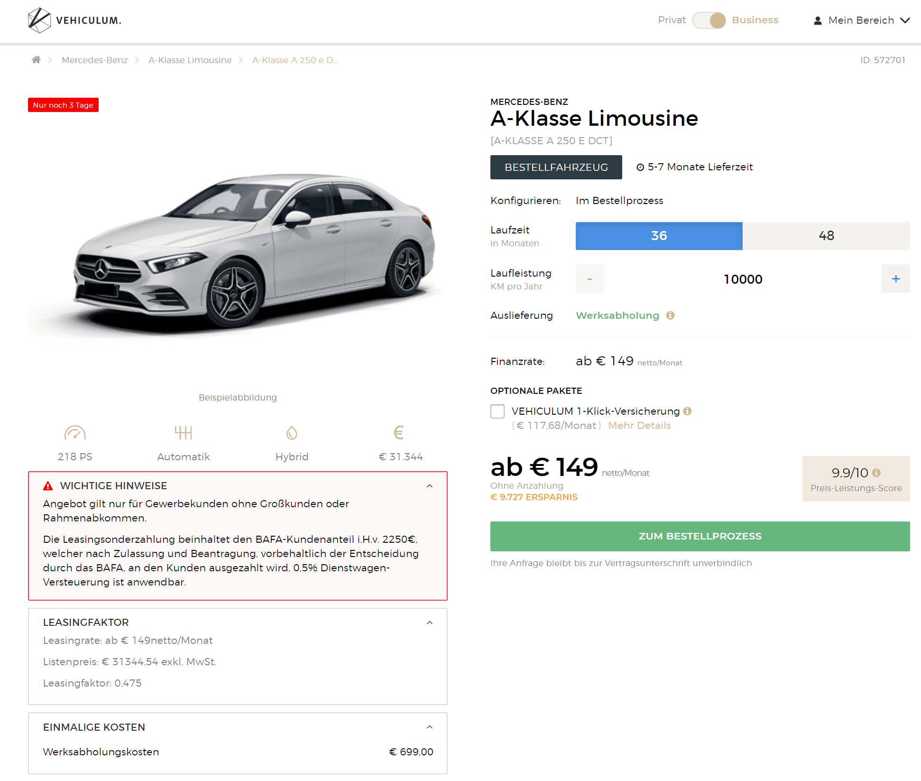Image resolution: width=921 pixels, height=781 pixels.
Task: Click the Preis-Leistungs-Score info icon
Action: point(876,473)
